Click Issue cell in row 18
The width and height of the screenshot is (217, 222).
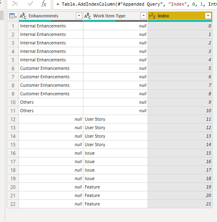(116, 170)
